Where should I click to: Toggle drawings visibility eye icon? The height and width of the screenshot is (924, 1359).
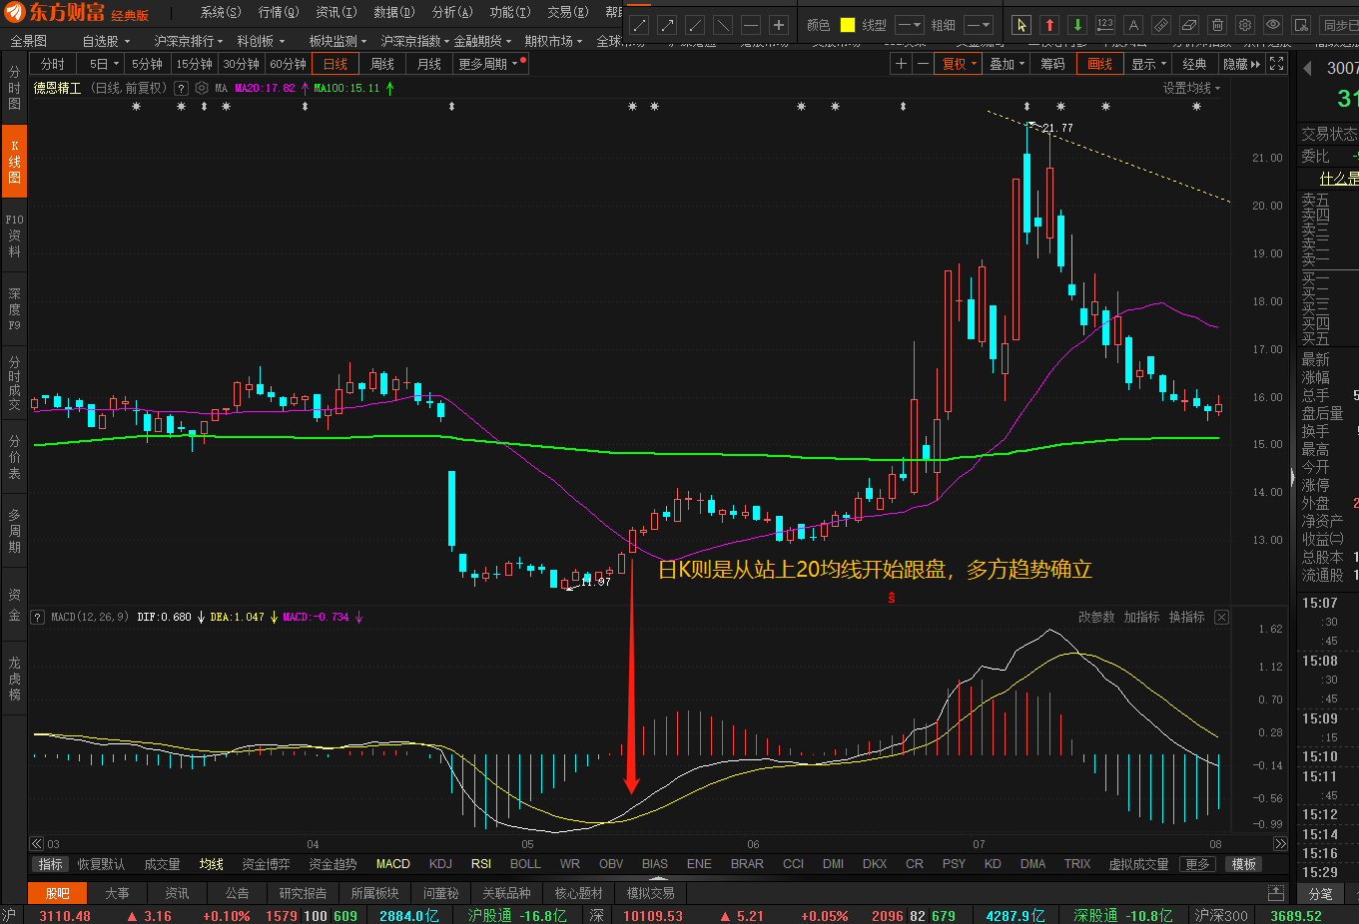[1273, 25]
